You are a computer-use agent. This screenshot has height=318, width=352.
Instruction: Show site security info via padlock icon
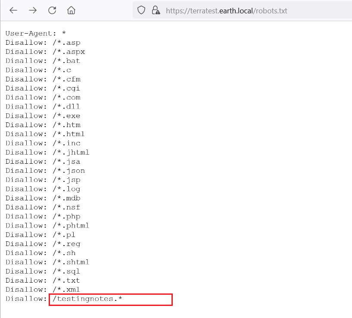(x=156, y=10)
